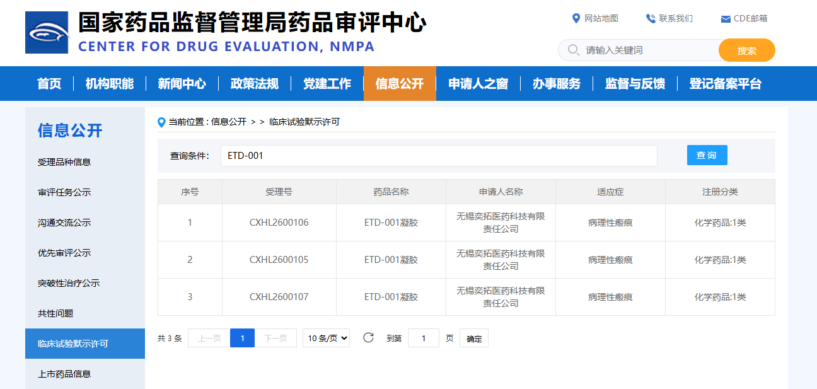Open 上市药品信息 from the sidebar
Viewport: 817px width, 389px height.
tap(64, 373)
